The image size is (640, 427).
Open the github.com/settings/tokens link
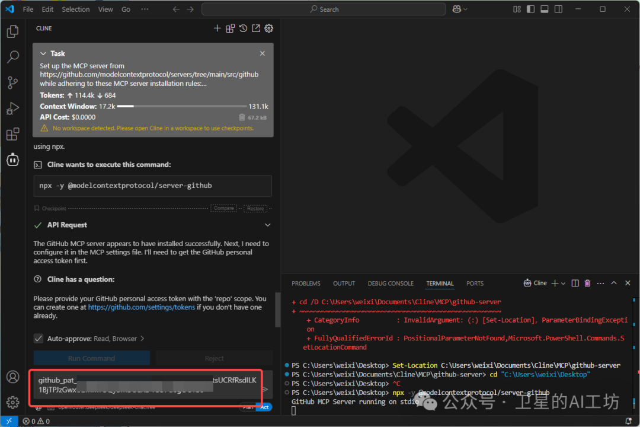point(141,307)
